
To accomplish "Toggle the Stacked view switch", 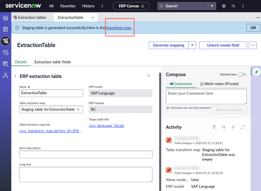I will point(242,74).
